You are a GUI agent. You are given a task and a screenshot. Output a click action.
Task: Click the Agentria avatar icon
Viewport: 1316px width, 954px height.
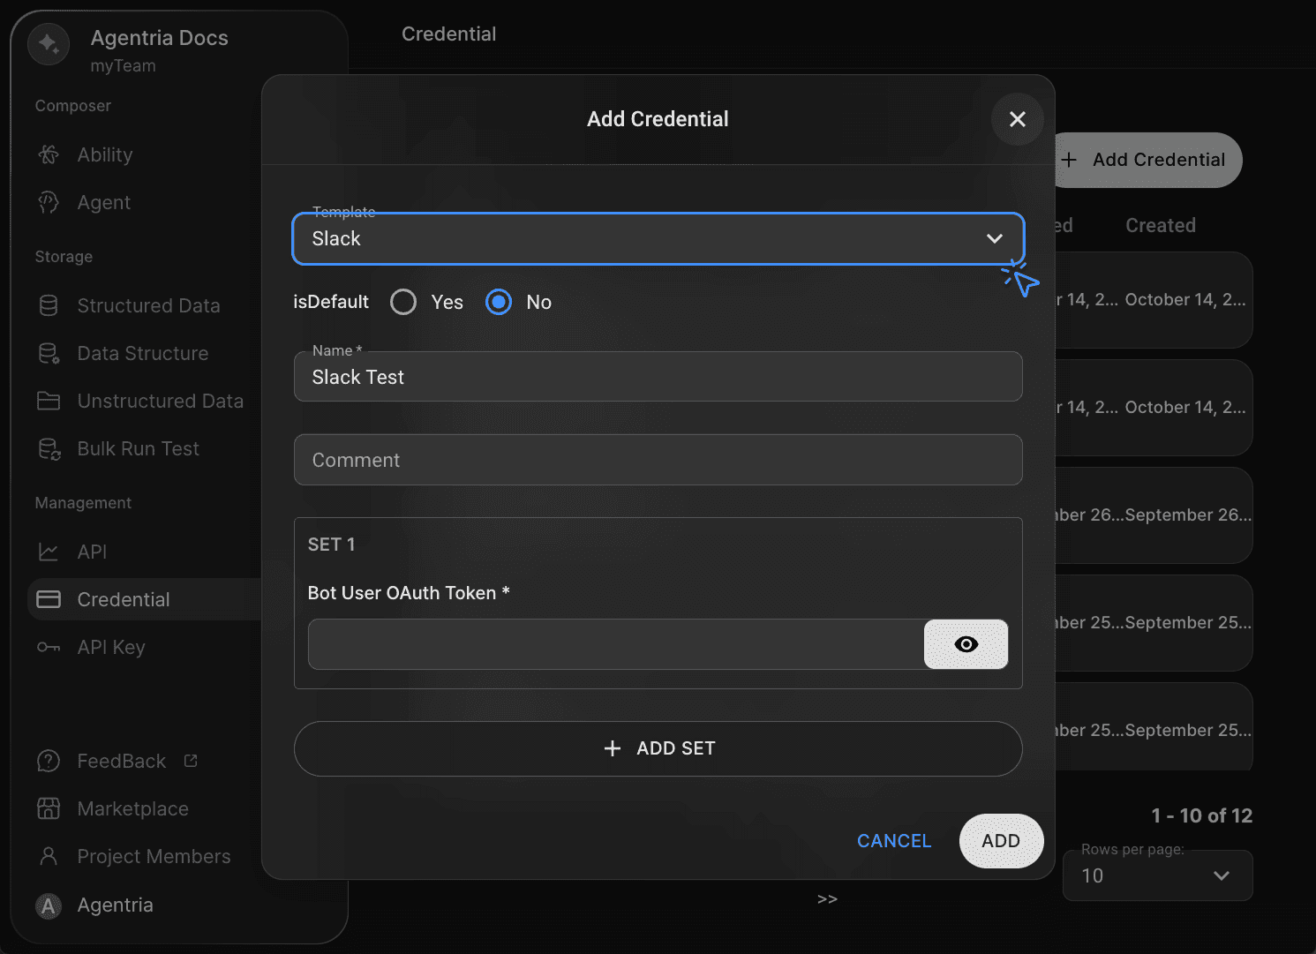[49, 905]
